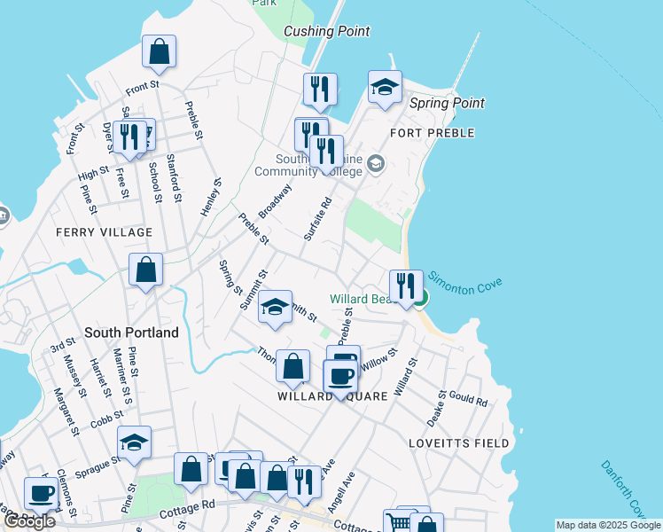Select the shopping bag marker in Ferry Village

click(x=146, y=270)
